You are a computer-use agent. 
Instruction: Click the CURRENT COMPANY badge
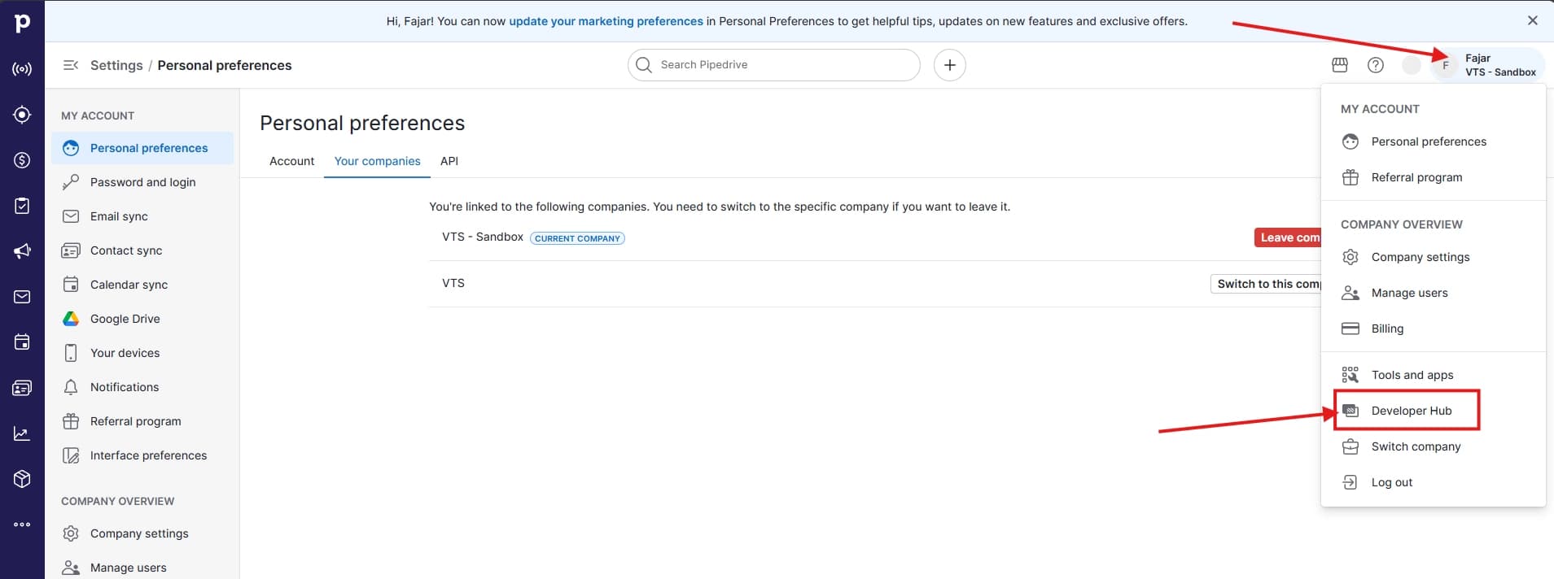click(x=577, y=238)
